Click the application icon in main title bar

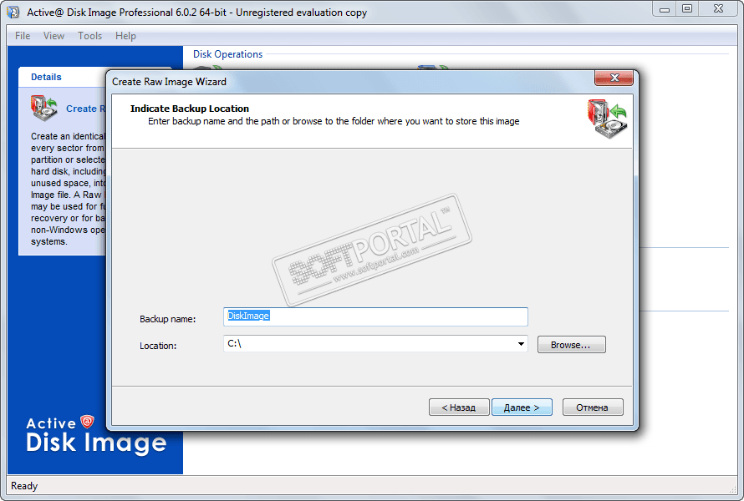13,13
